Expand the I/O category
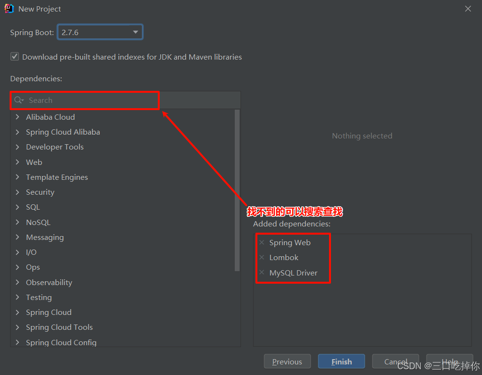482x375 pixels. 17,252
